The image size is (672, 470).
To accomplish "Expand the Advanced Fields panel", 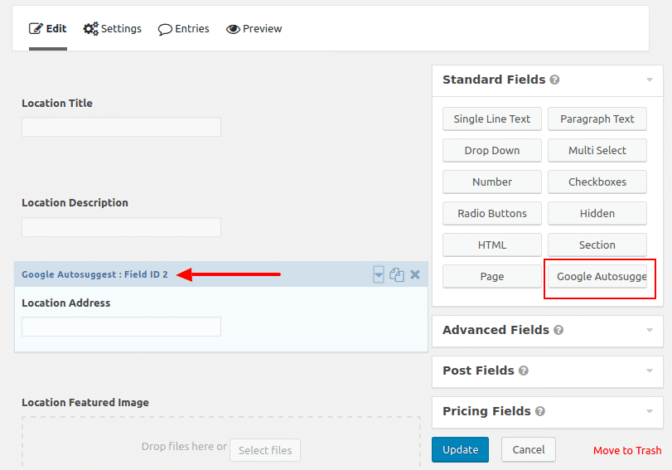I will click(649, 330).
